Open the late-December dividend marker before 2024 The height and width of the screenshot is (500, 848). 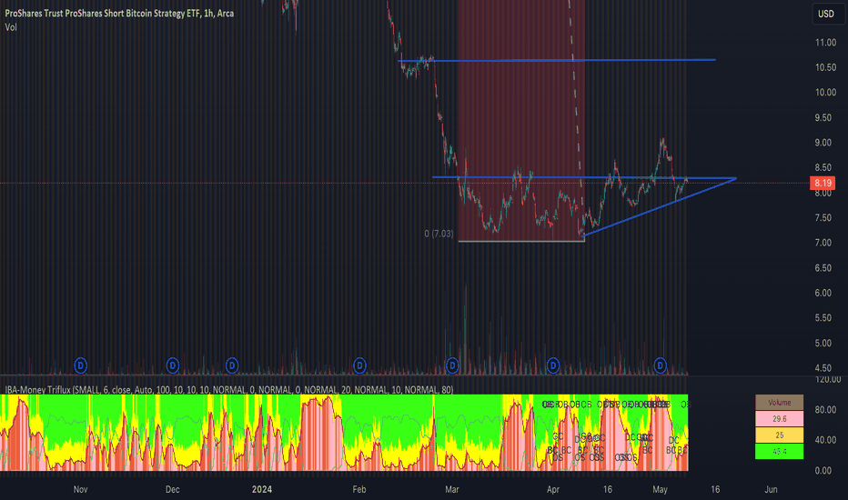pyautogui.click(x=232, y=366)
